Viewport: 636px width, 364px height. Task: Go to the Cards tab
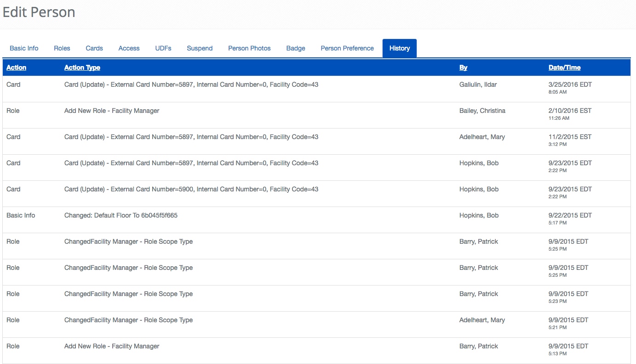tap(94, 48)
